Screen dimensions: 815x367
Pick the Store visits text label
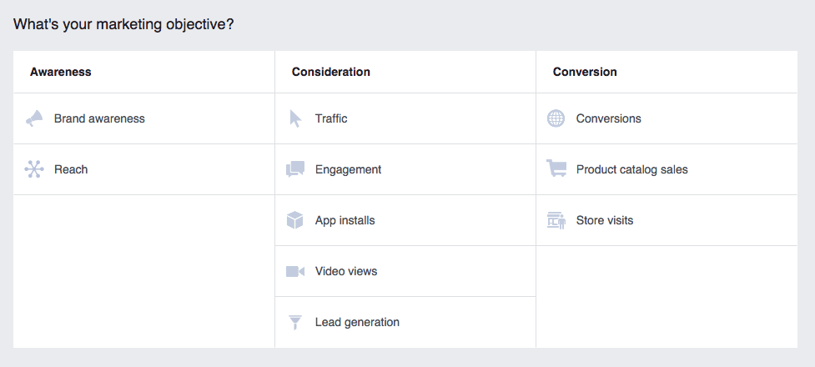[x=605, y=220]
